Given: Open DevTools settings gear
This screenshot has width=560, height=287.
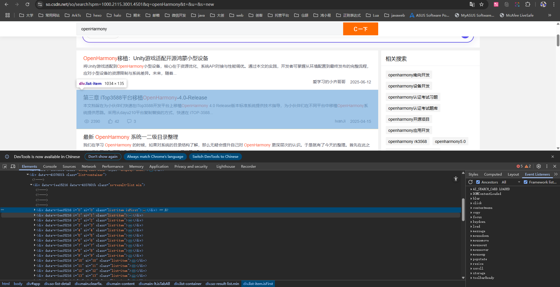Looking at the screenshot, I should (x=539, y=166).
